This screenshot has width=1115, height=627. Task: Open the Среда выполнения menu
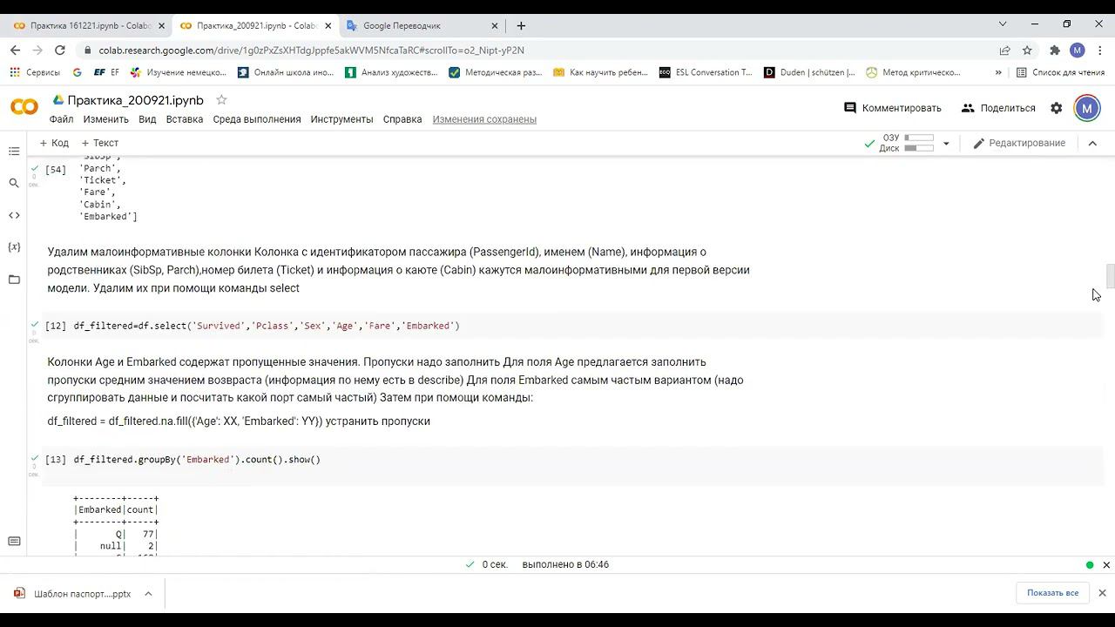tap(257, 119)
